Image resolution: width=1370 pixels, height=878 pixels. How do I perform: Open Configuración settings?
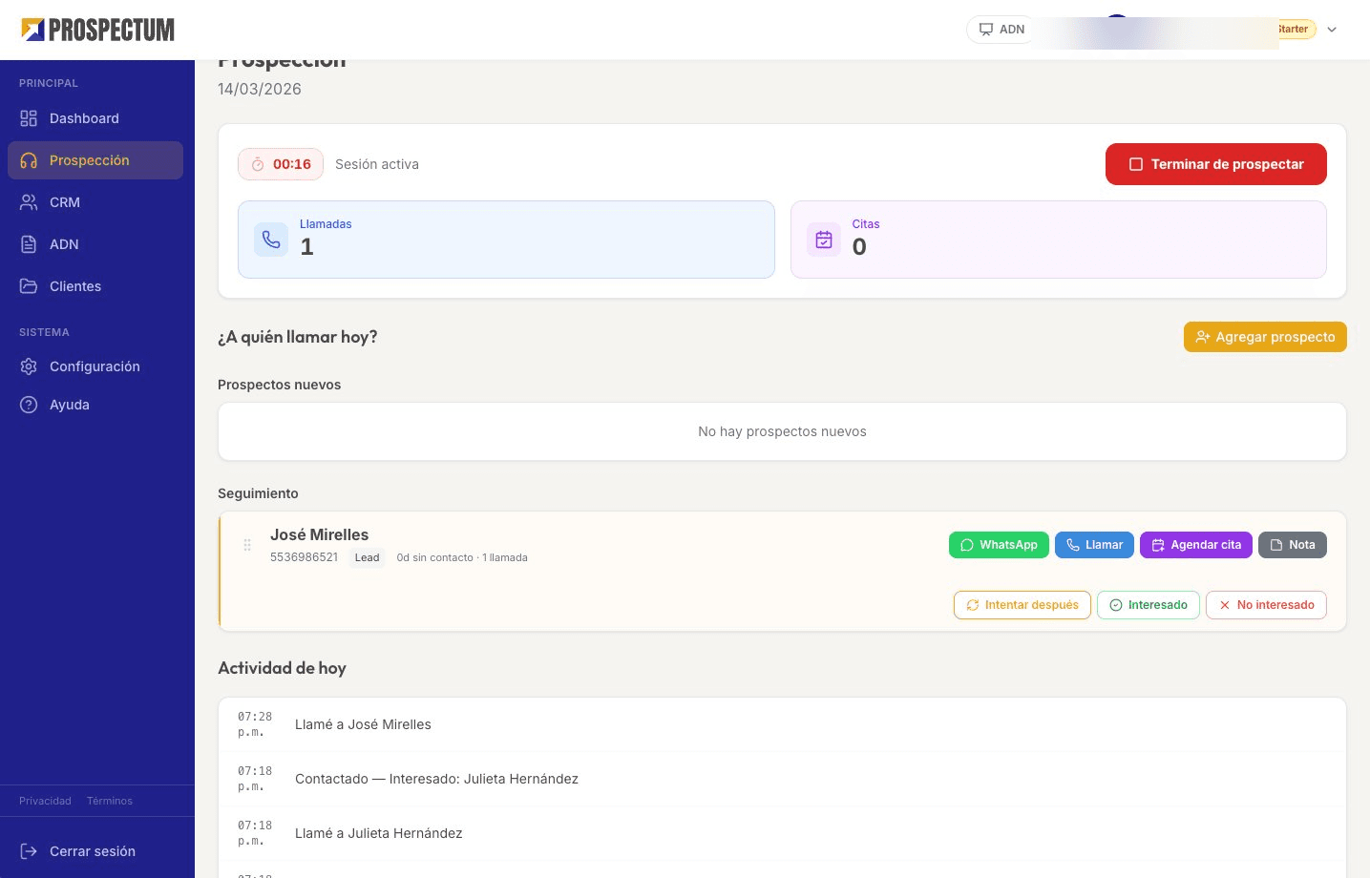pos(95,366)
